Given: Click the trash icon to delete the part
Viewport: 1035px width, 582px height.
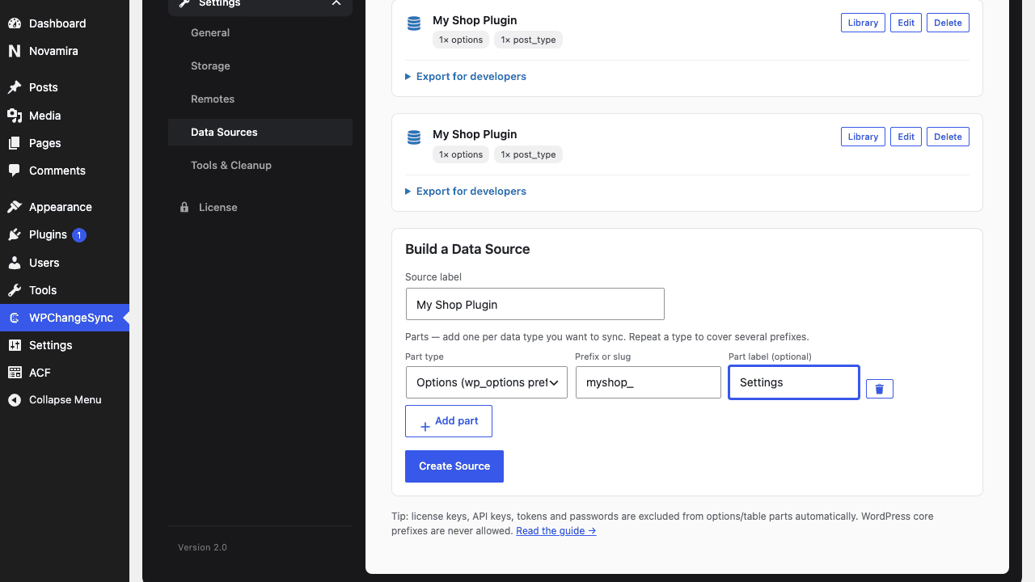Looking at the screenshot, I should (880, 389).
